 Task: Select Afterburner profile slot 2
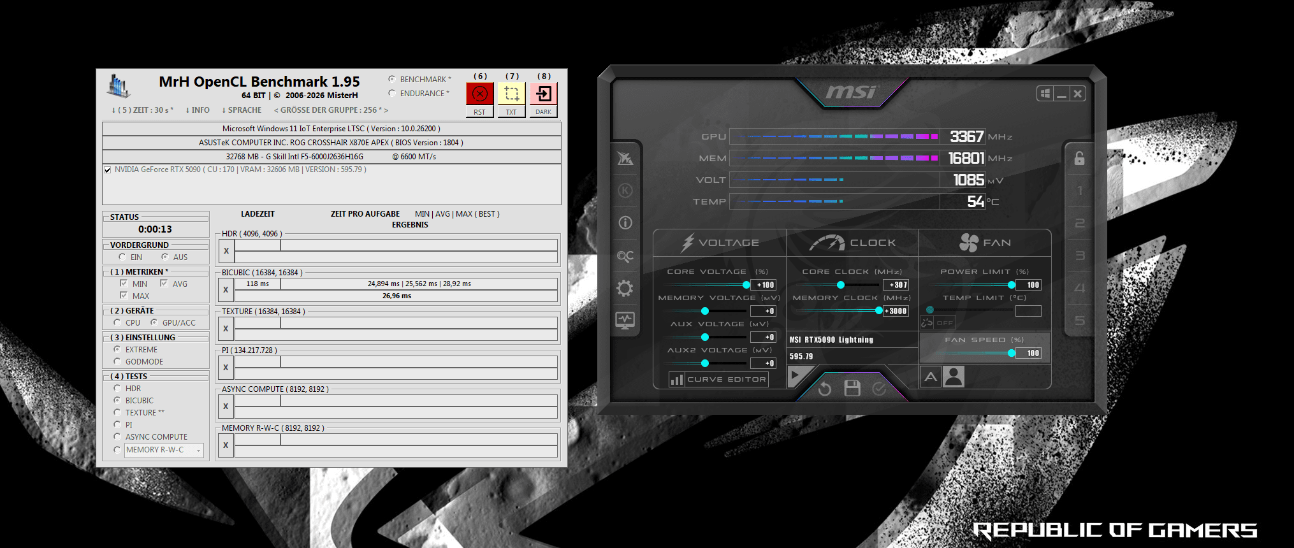[x=1079, y=223]
